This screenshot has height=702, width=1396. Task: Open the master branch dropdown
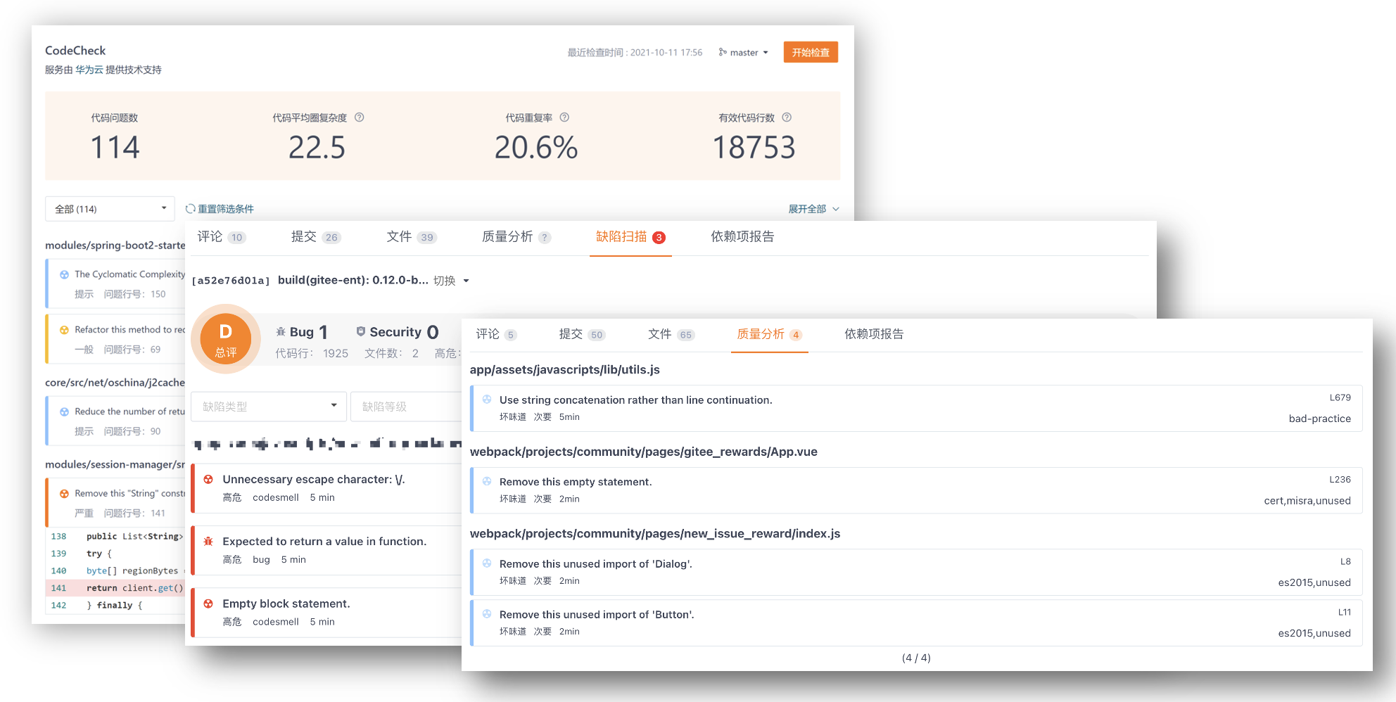[x=744, y=53]
